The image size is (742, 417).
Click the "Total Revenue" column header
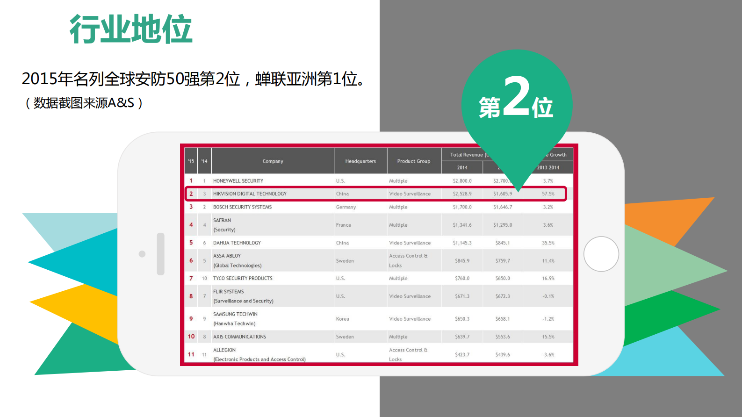(x=467, y=155)
